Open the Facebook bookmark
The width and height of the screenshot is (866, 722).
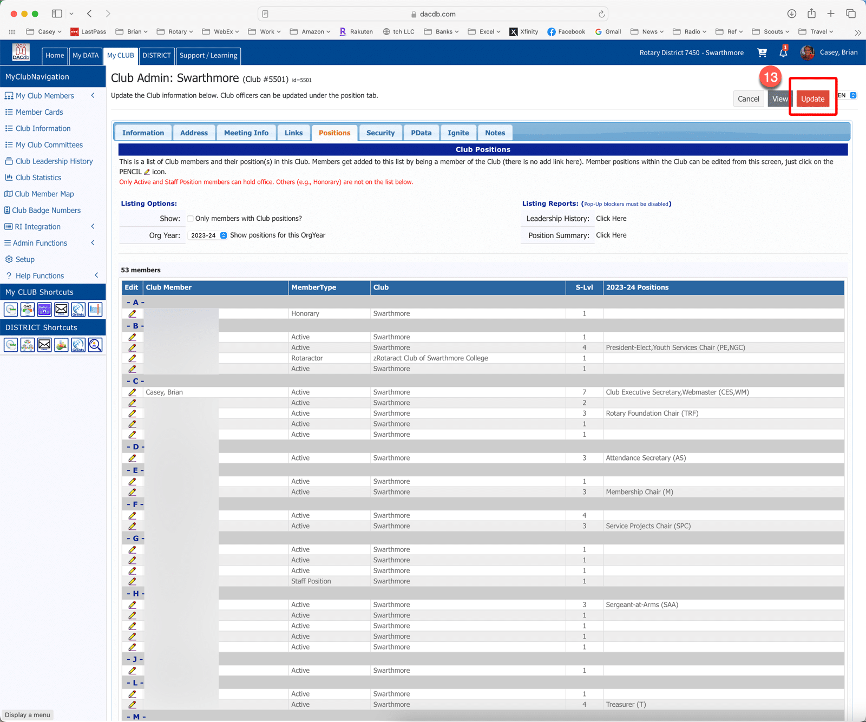tap(566, 31)
